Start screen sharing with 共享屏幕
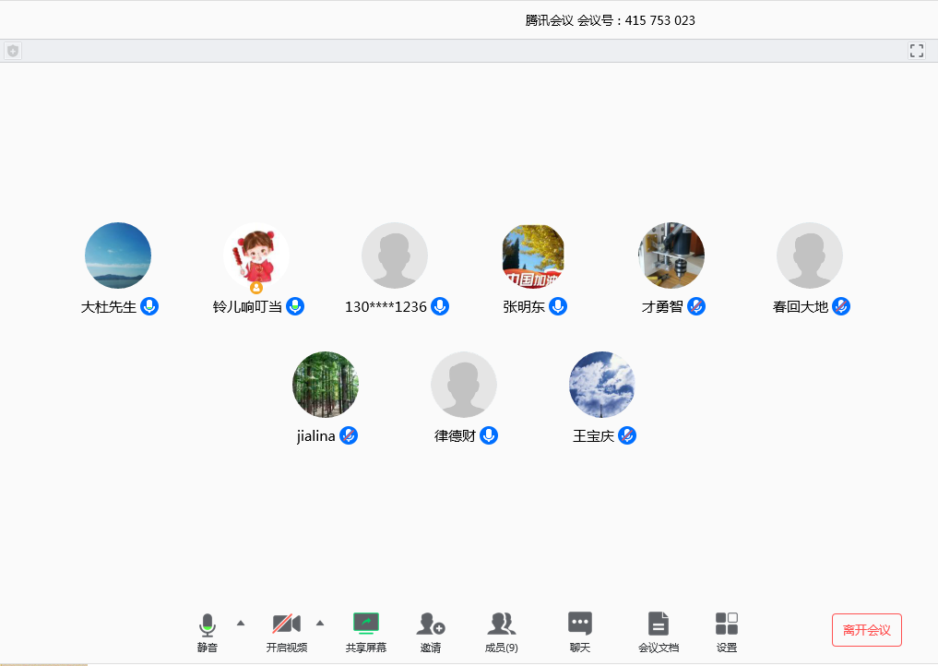 click(x=366, y=632)
